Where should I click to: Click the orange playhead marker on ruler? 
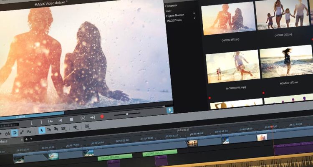272,127
